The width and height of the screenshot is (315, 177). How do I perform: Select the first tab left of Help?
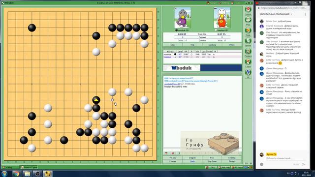tap(173, 45)
